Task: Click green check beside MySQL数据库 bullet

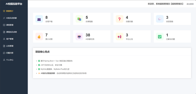Action: pos(39,69)
